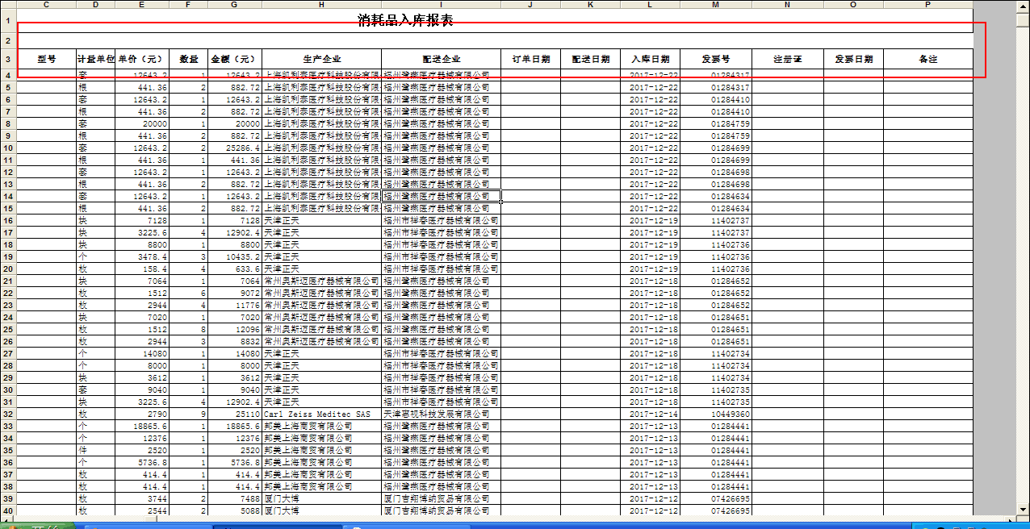The image size is (1030, 529).
Task: Click the 计量单位 header cell
Action: (95, 59)
